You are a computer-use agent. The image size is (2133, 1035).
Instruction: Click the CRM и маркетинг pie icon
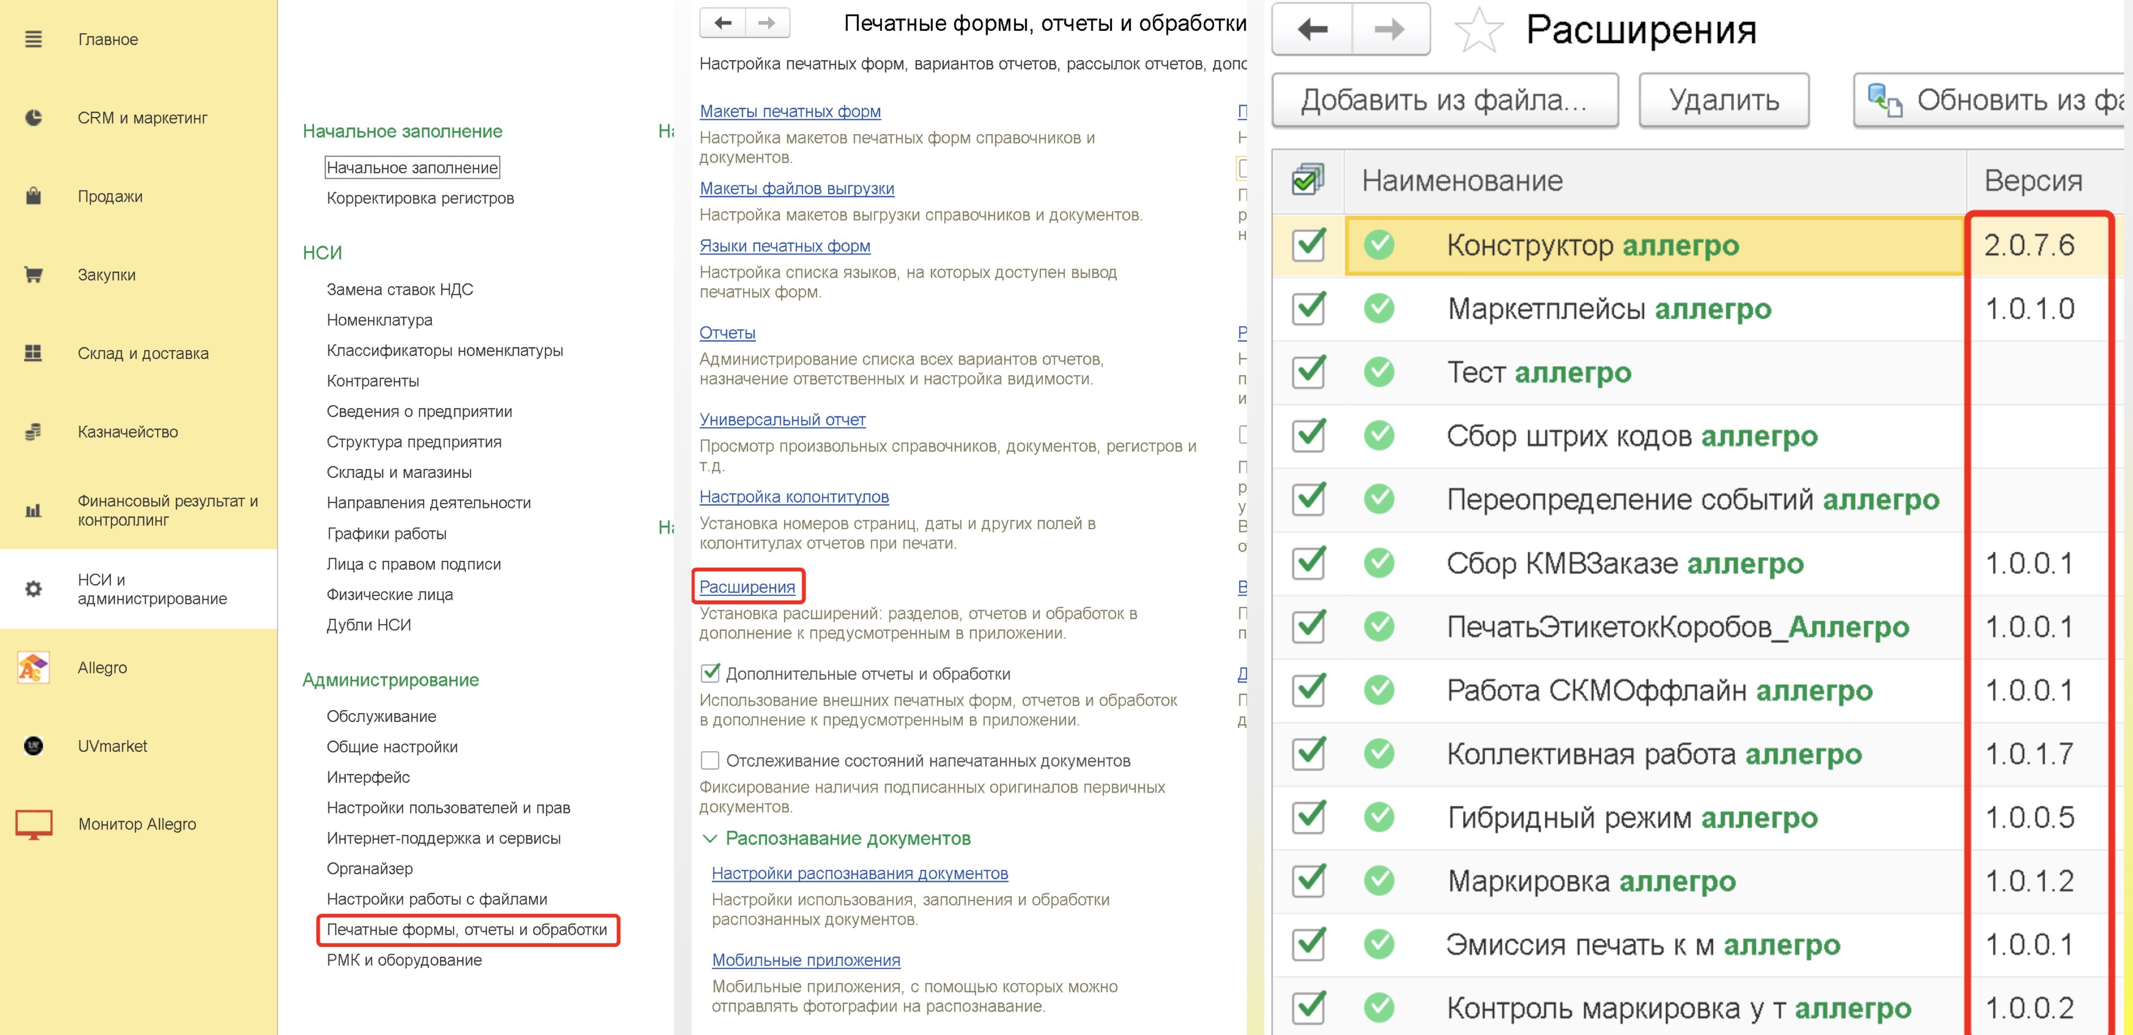click(33, 118)
